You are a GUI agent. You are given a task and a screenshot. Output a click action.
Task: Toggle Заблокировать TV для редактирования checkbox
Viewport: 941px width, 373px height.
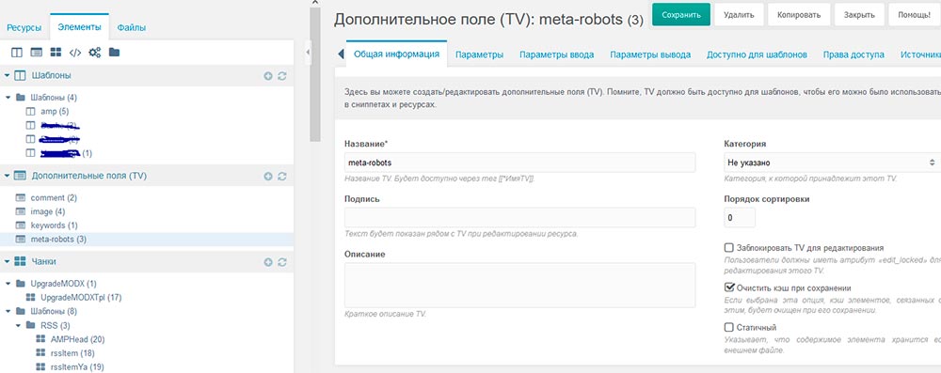pos(729,248)
